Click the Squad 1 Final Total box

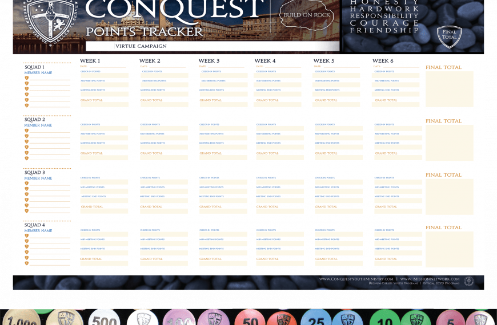449,89
